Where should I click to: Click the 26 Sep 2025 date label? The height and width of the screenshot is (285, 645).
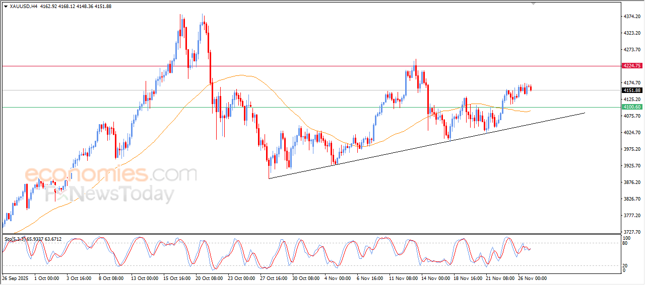pyautogui.click(x=16, y=277)
